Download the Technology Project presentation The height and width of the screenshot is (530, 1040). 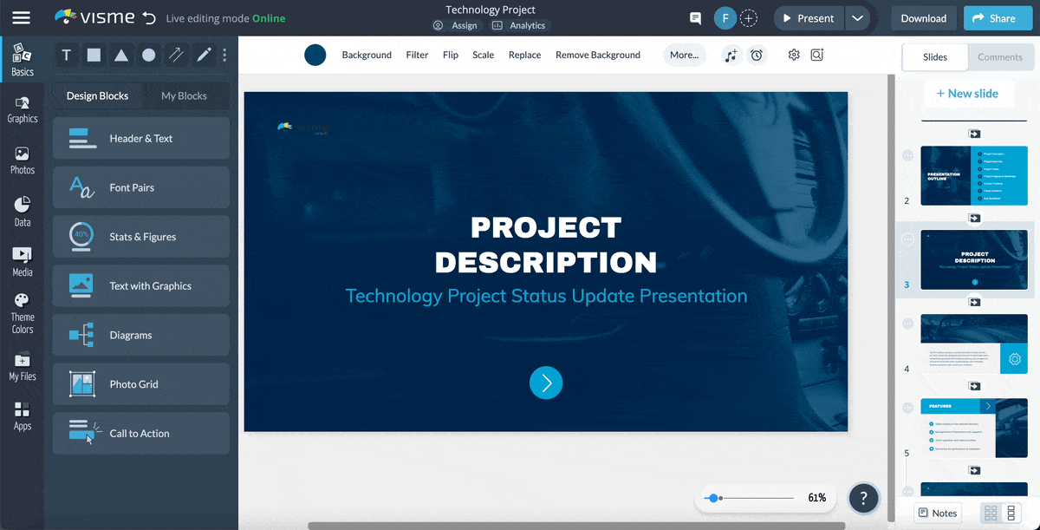923,17
